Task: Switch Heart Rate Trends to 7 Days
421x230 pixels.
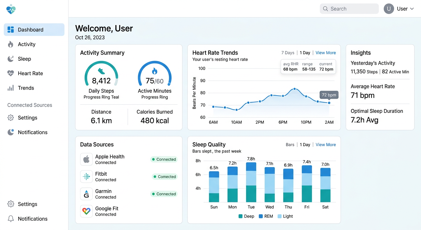Action: [x=288, y=53]
